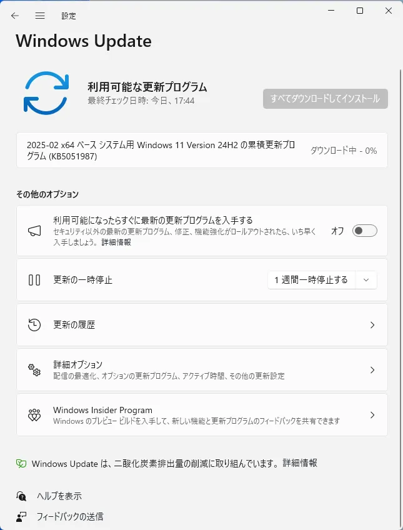
Task: Click the 利用可能な更新プログラム heading
Action: [147, 87]
